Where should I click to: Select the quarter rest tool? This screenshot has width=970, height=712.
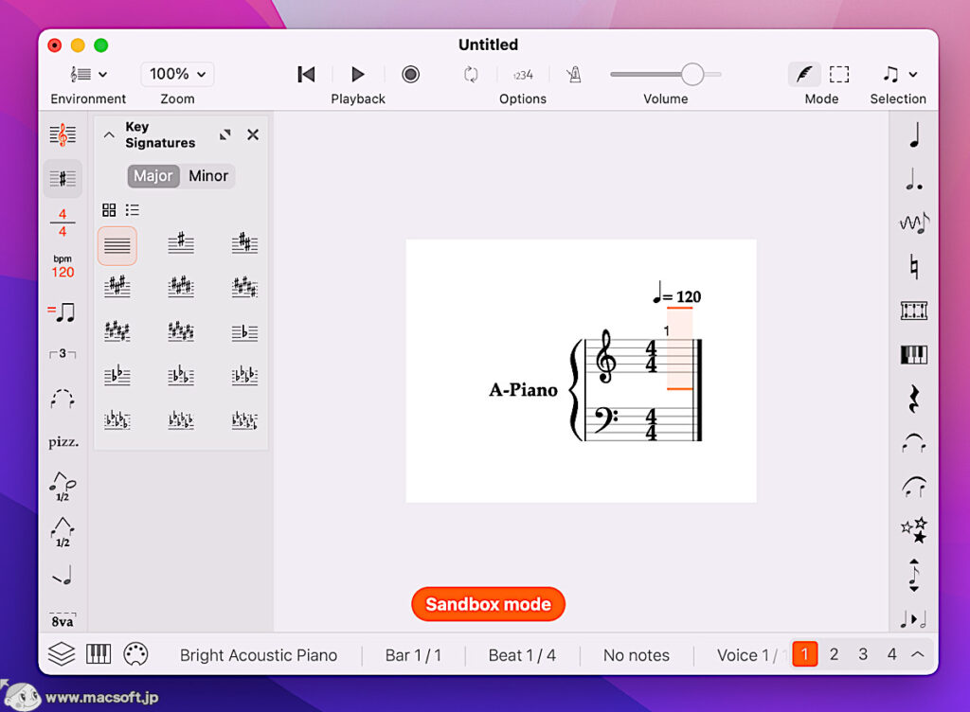(914, 399)
